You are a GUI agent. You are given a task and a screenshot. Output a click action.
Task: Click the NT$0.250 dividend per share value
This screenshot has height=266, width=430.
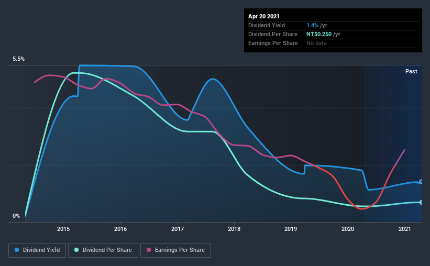click(319, 34)
